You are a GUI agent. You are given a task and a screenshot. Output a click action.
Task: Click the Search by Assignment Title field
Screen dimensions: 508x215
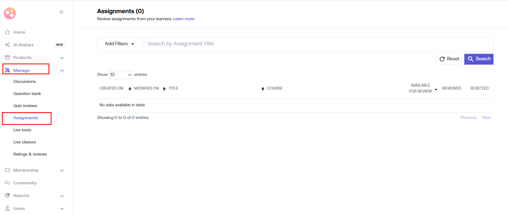coord(318,44)
